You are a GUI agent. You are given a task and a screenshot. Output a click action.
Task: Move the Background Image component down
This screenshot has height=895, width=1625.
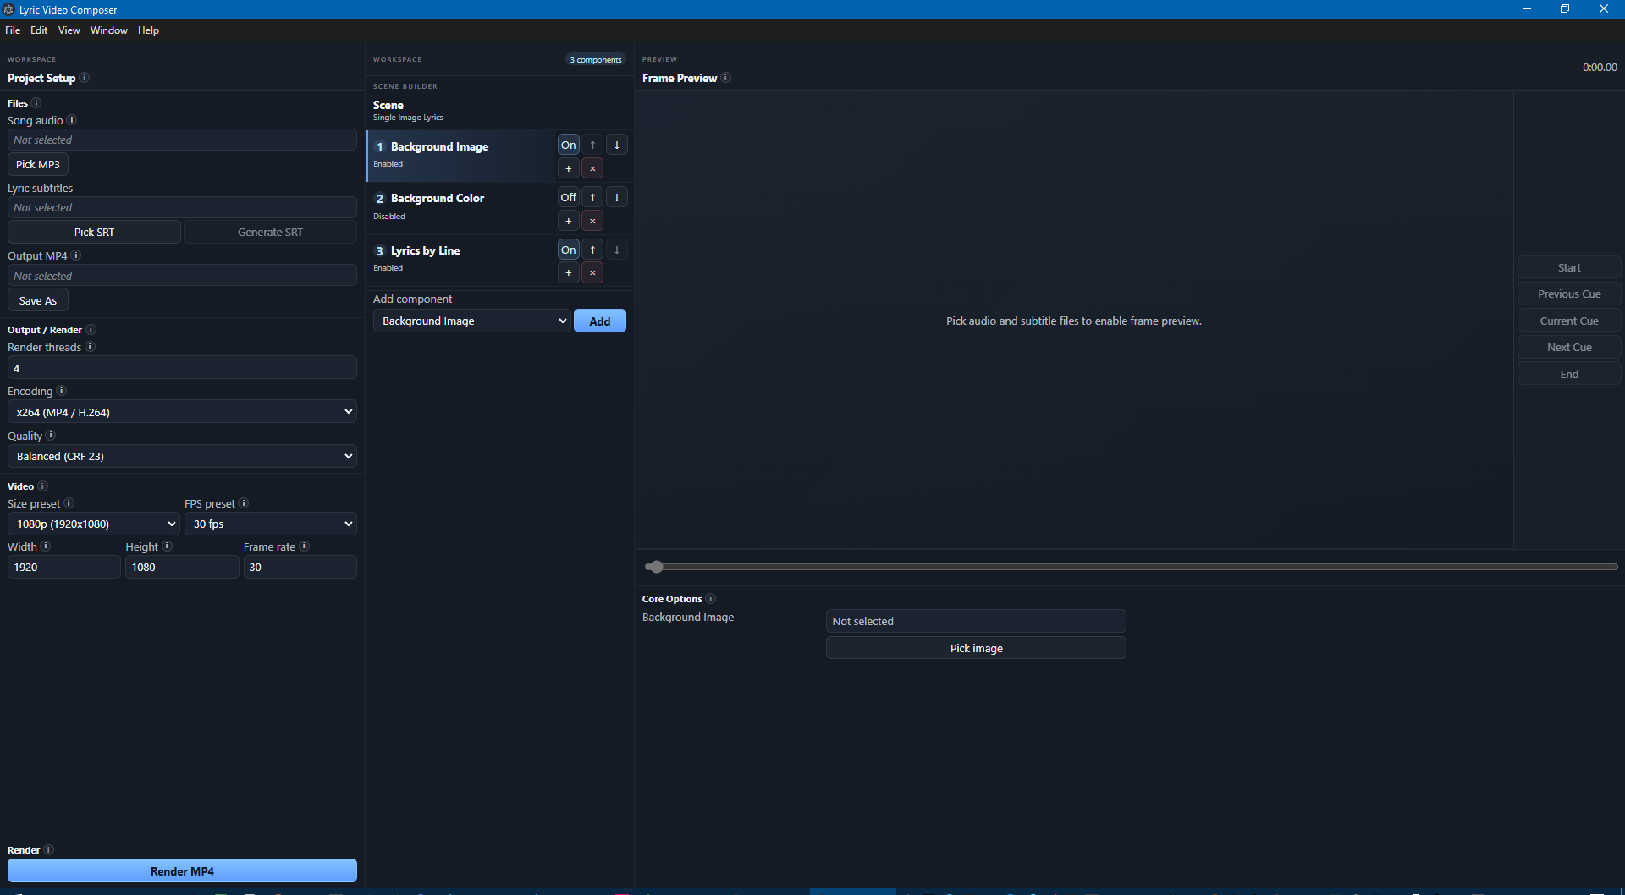tap(616, 145)
